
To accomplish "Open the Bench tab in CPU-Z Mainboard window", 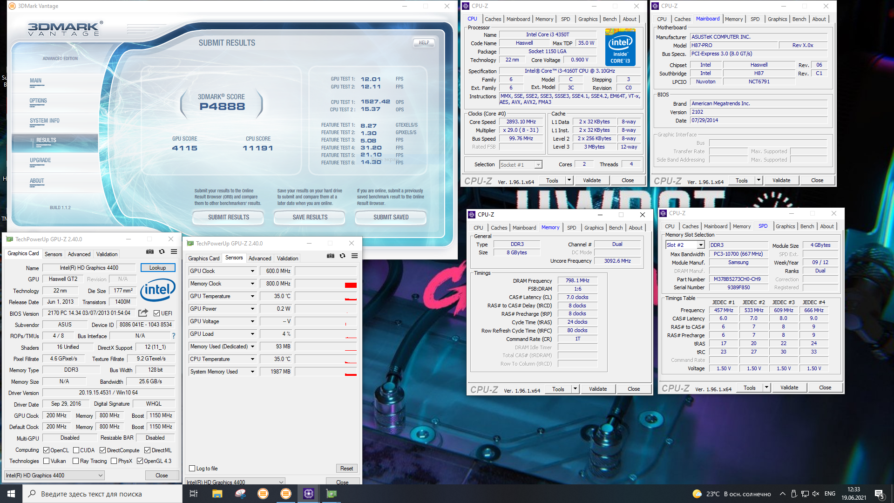I will [799, 19].
